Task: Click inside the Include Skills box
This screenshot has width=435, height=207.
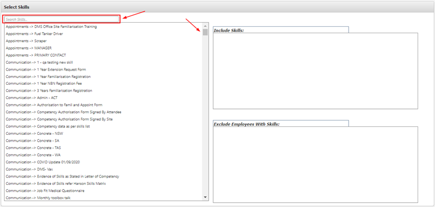Action: pos(315,71)
